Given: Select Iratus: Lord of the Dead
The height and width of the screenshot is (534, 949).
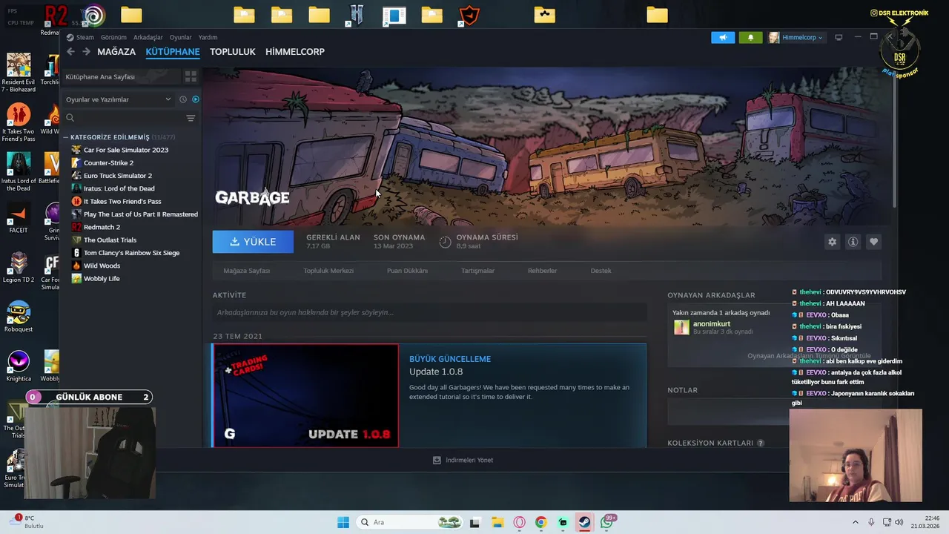Looking at the screenshot, I should tap(119, 188).
